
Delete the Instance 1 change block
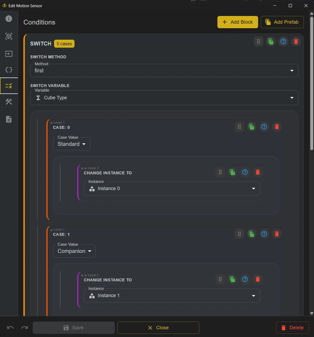click(258, 279)
